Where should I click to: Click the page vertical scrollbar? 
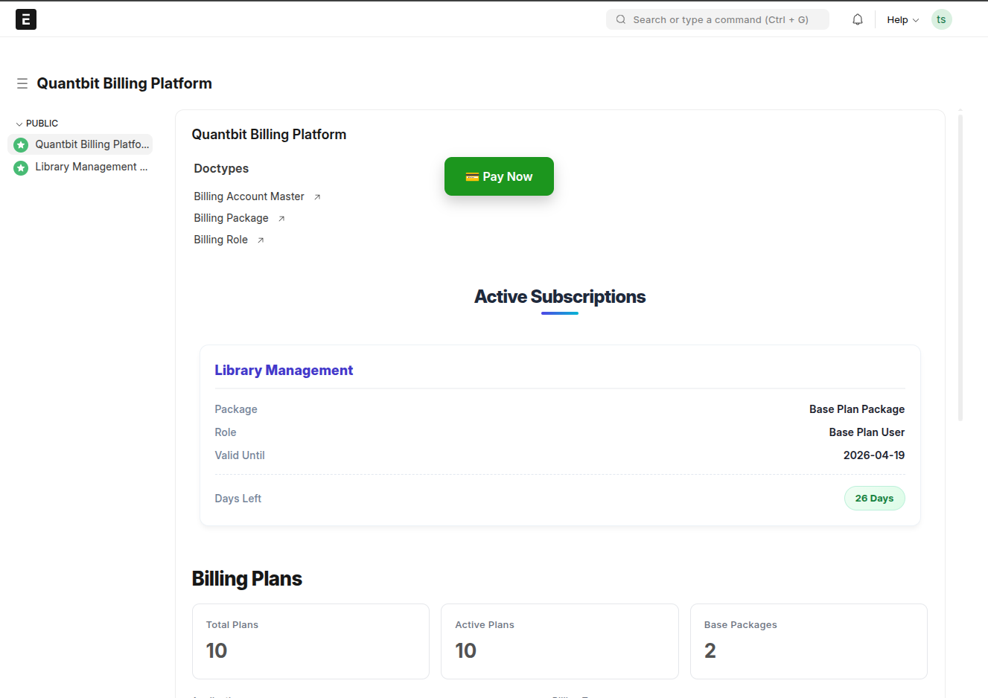pyautogui.click(x=960, y=268)
